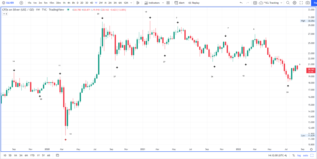
Task: Toggle log scale mode
Action: 299,155
